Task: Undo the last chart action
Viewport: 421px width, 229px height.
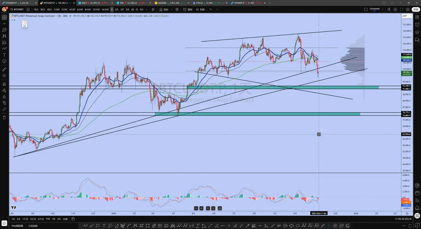Action: point(211,9)
